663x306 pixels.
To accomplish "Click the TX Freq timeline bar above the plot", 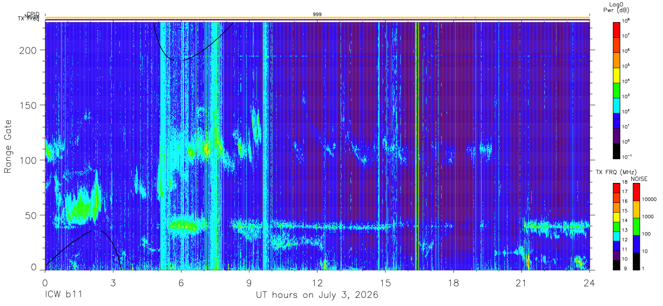I will tap(317, 21).
